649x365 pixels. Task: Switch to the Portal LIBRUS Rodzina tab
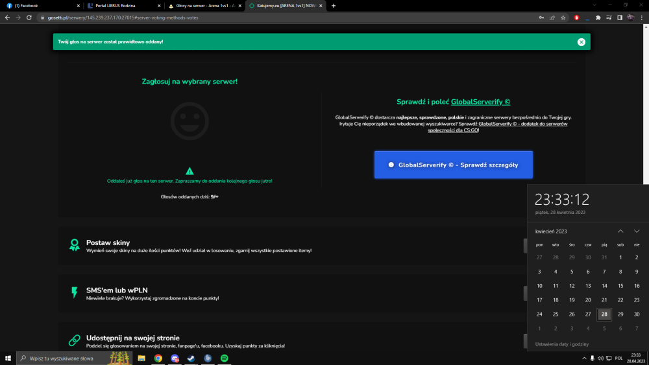tap(123, 6)
